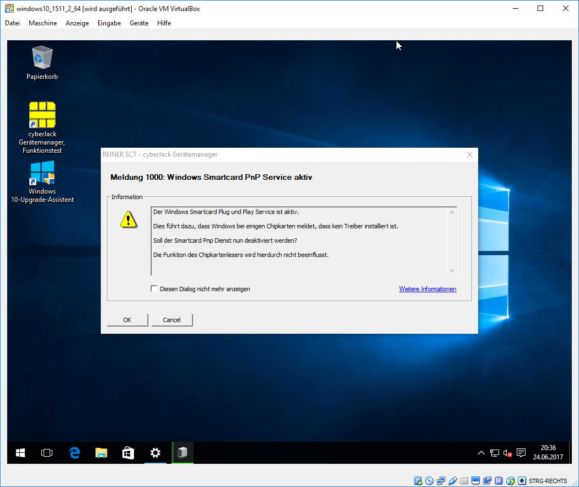The width and height of the screenshot is (579, 487).
Task: Click the 'Meldung 1000' dialog heading
Action: [x=211, y=177]
